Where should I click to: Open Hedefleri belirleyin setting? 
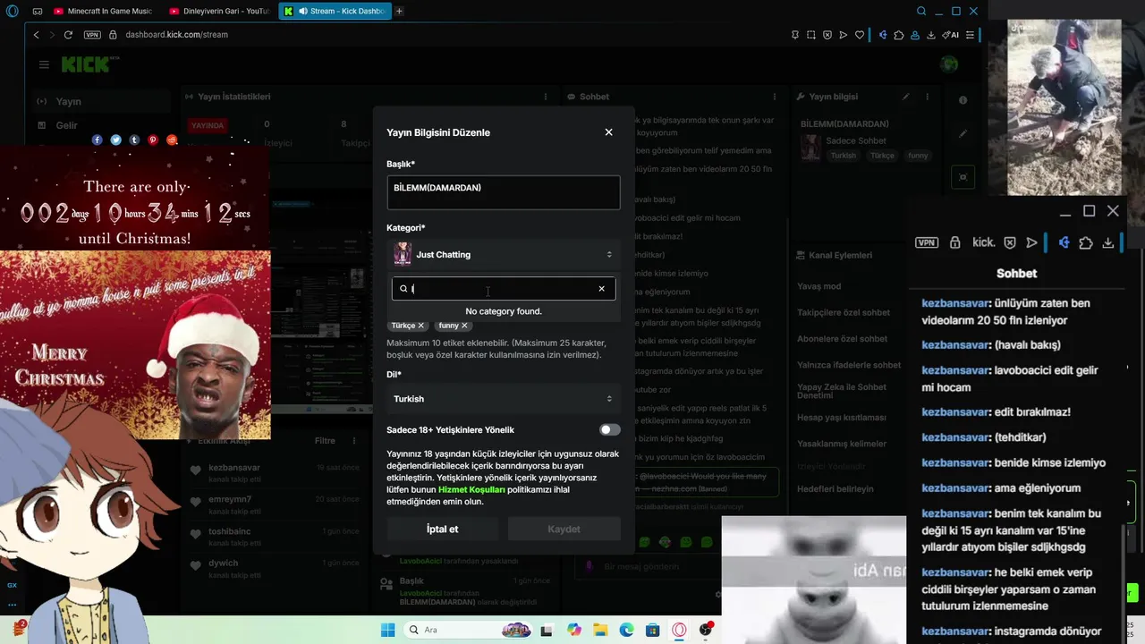click(x=835, y=489)
